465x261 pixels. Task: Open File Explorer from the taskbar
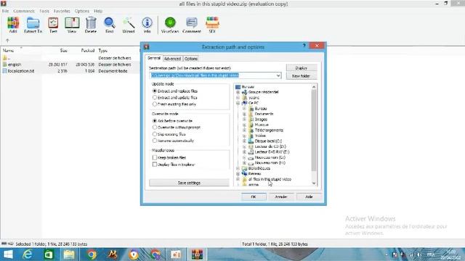click(69, 254)
